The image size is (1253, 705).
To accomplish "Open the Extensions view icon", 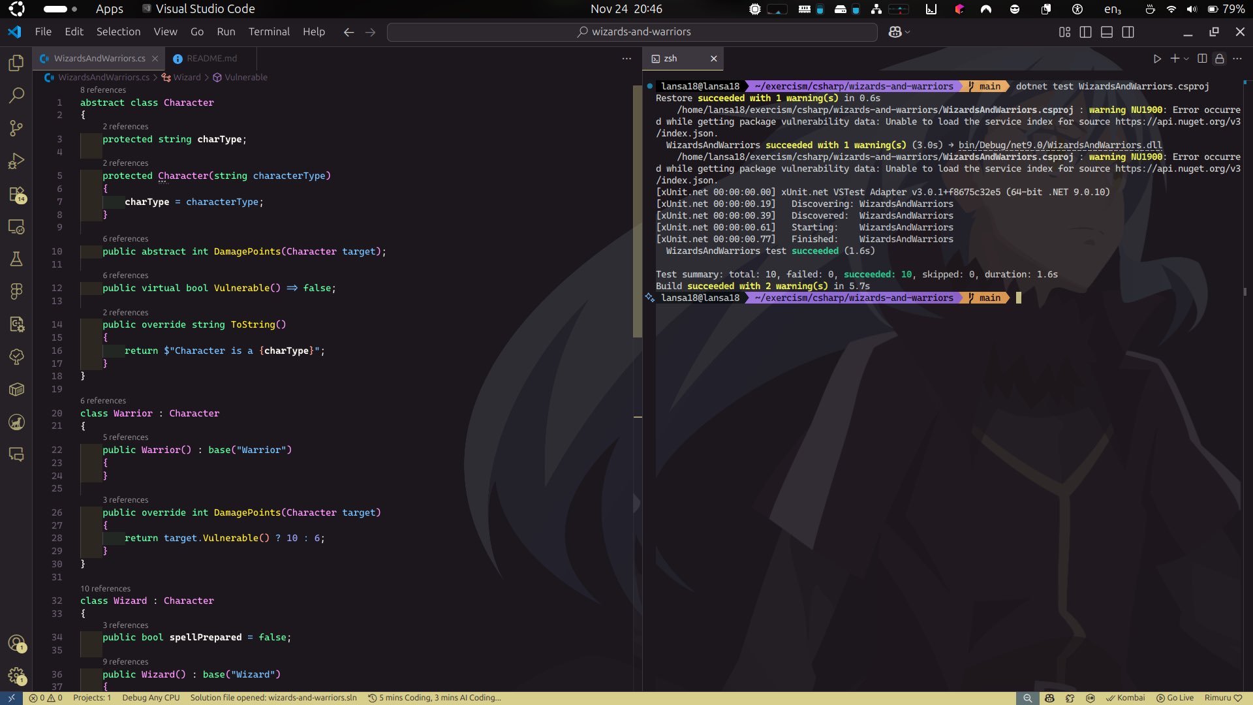I will (16, 194).
